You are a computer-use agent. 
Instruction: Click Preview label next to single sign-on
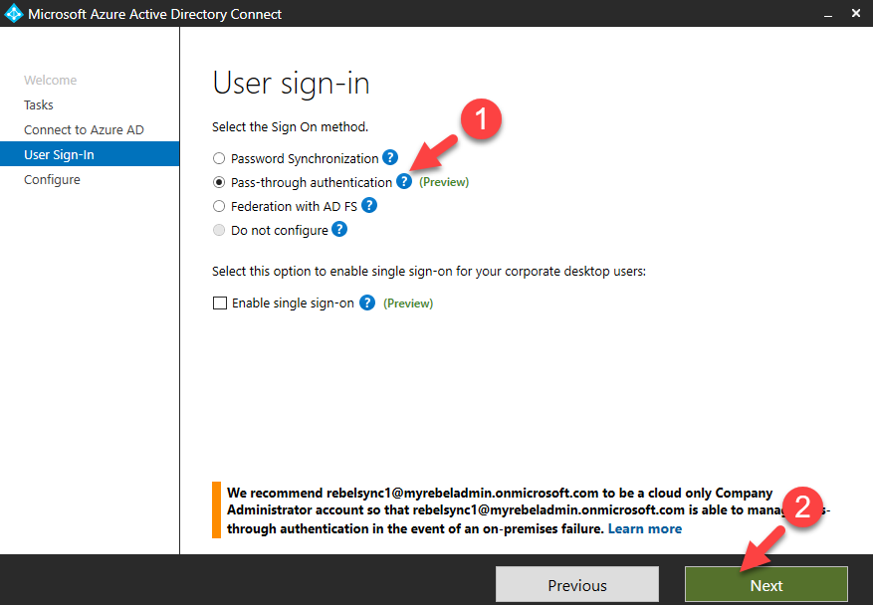click(x=408, y=303)
